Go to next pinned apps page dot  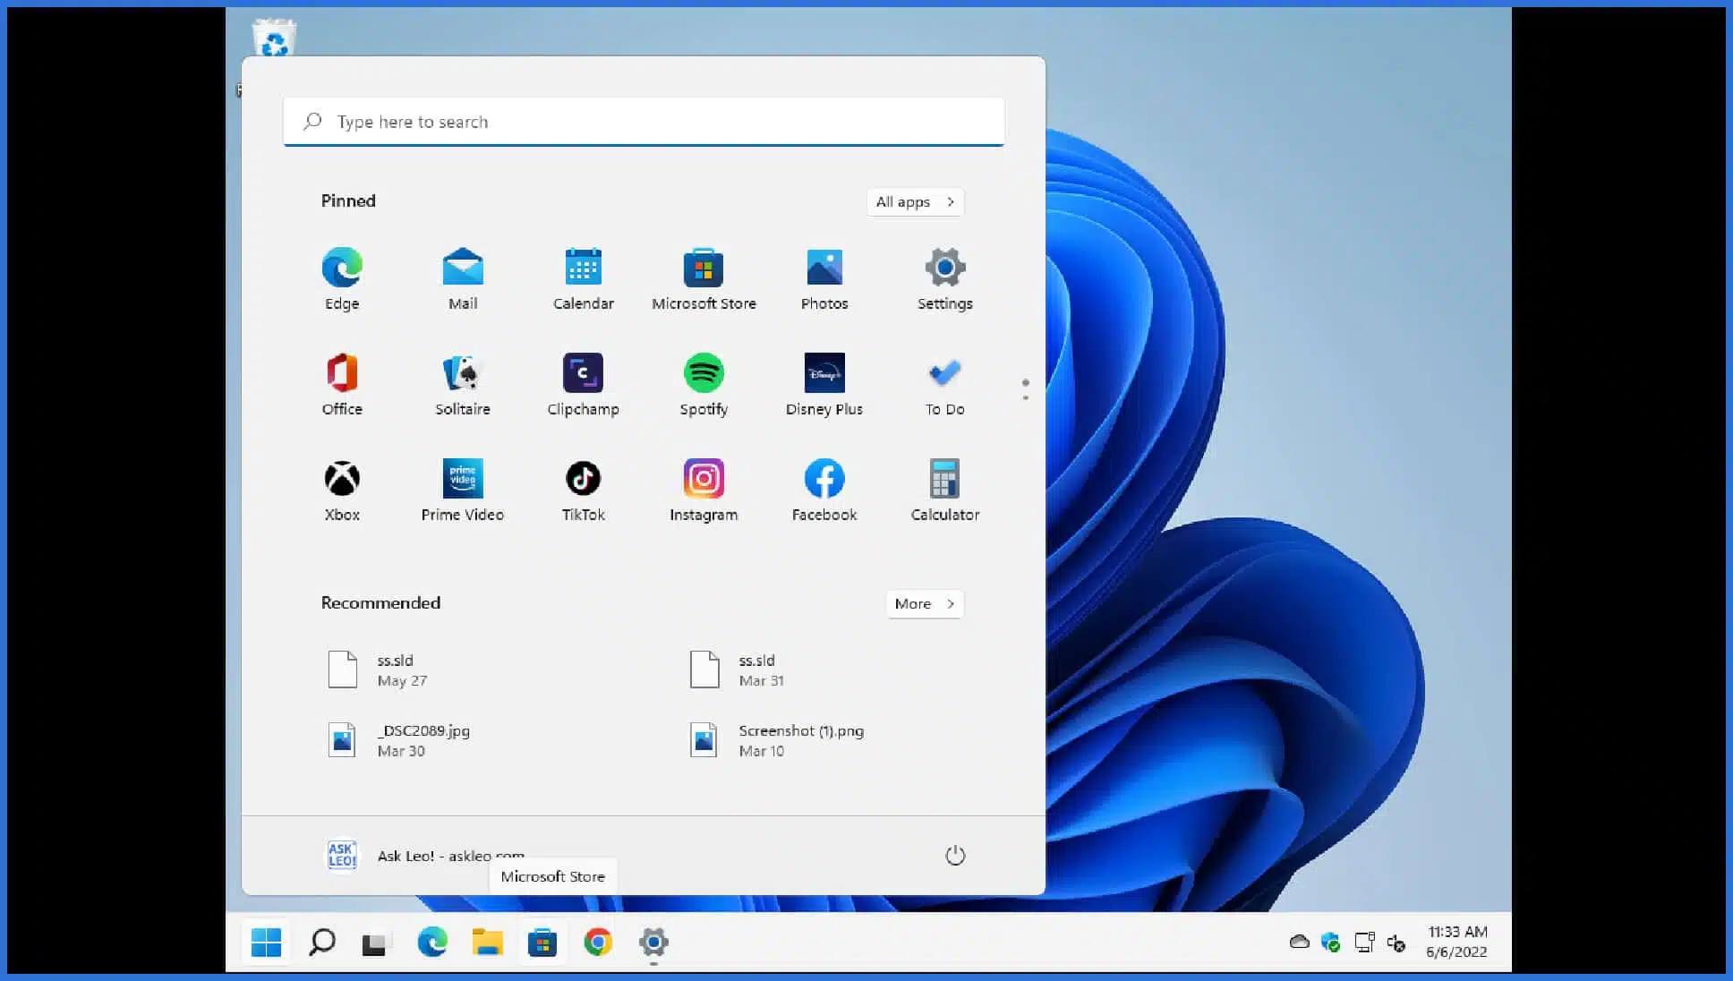coord(1026,397)
